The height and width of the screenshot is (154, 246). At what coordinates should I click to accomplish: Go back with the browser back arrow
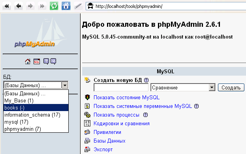point(19,6)
